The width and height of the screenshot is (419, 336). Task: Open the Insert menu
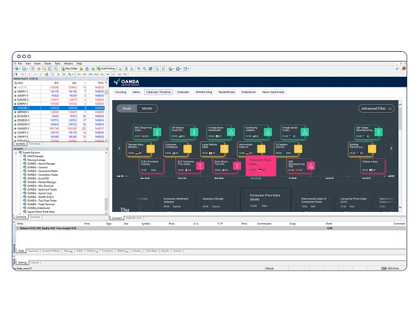(37, 64)
